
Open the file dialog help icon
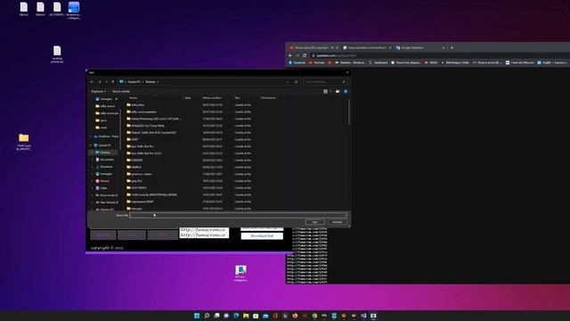point(346,91)
